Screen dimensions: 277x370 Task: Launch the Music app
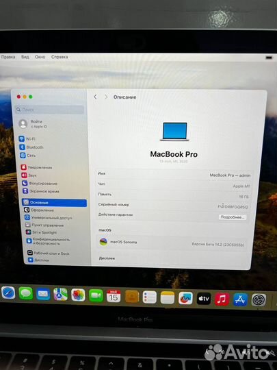222,299
